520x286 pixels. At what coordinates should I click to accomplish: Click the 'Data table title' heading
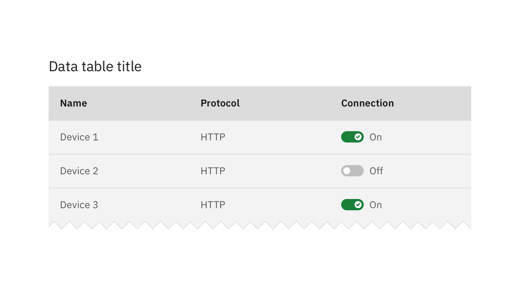[x=96, y=66]
